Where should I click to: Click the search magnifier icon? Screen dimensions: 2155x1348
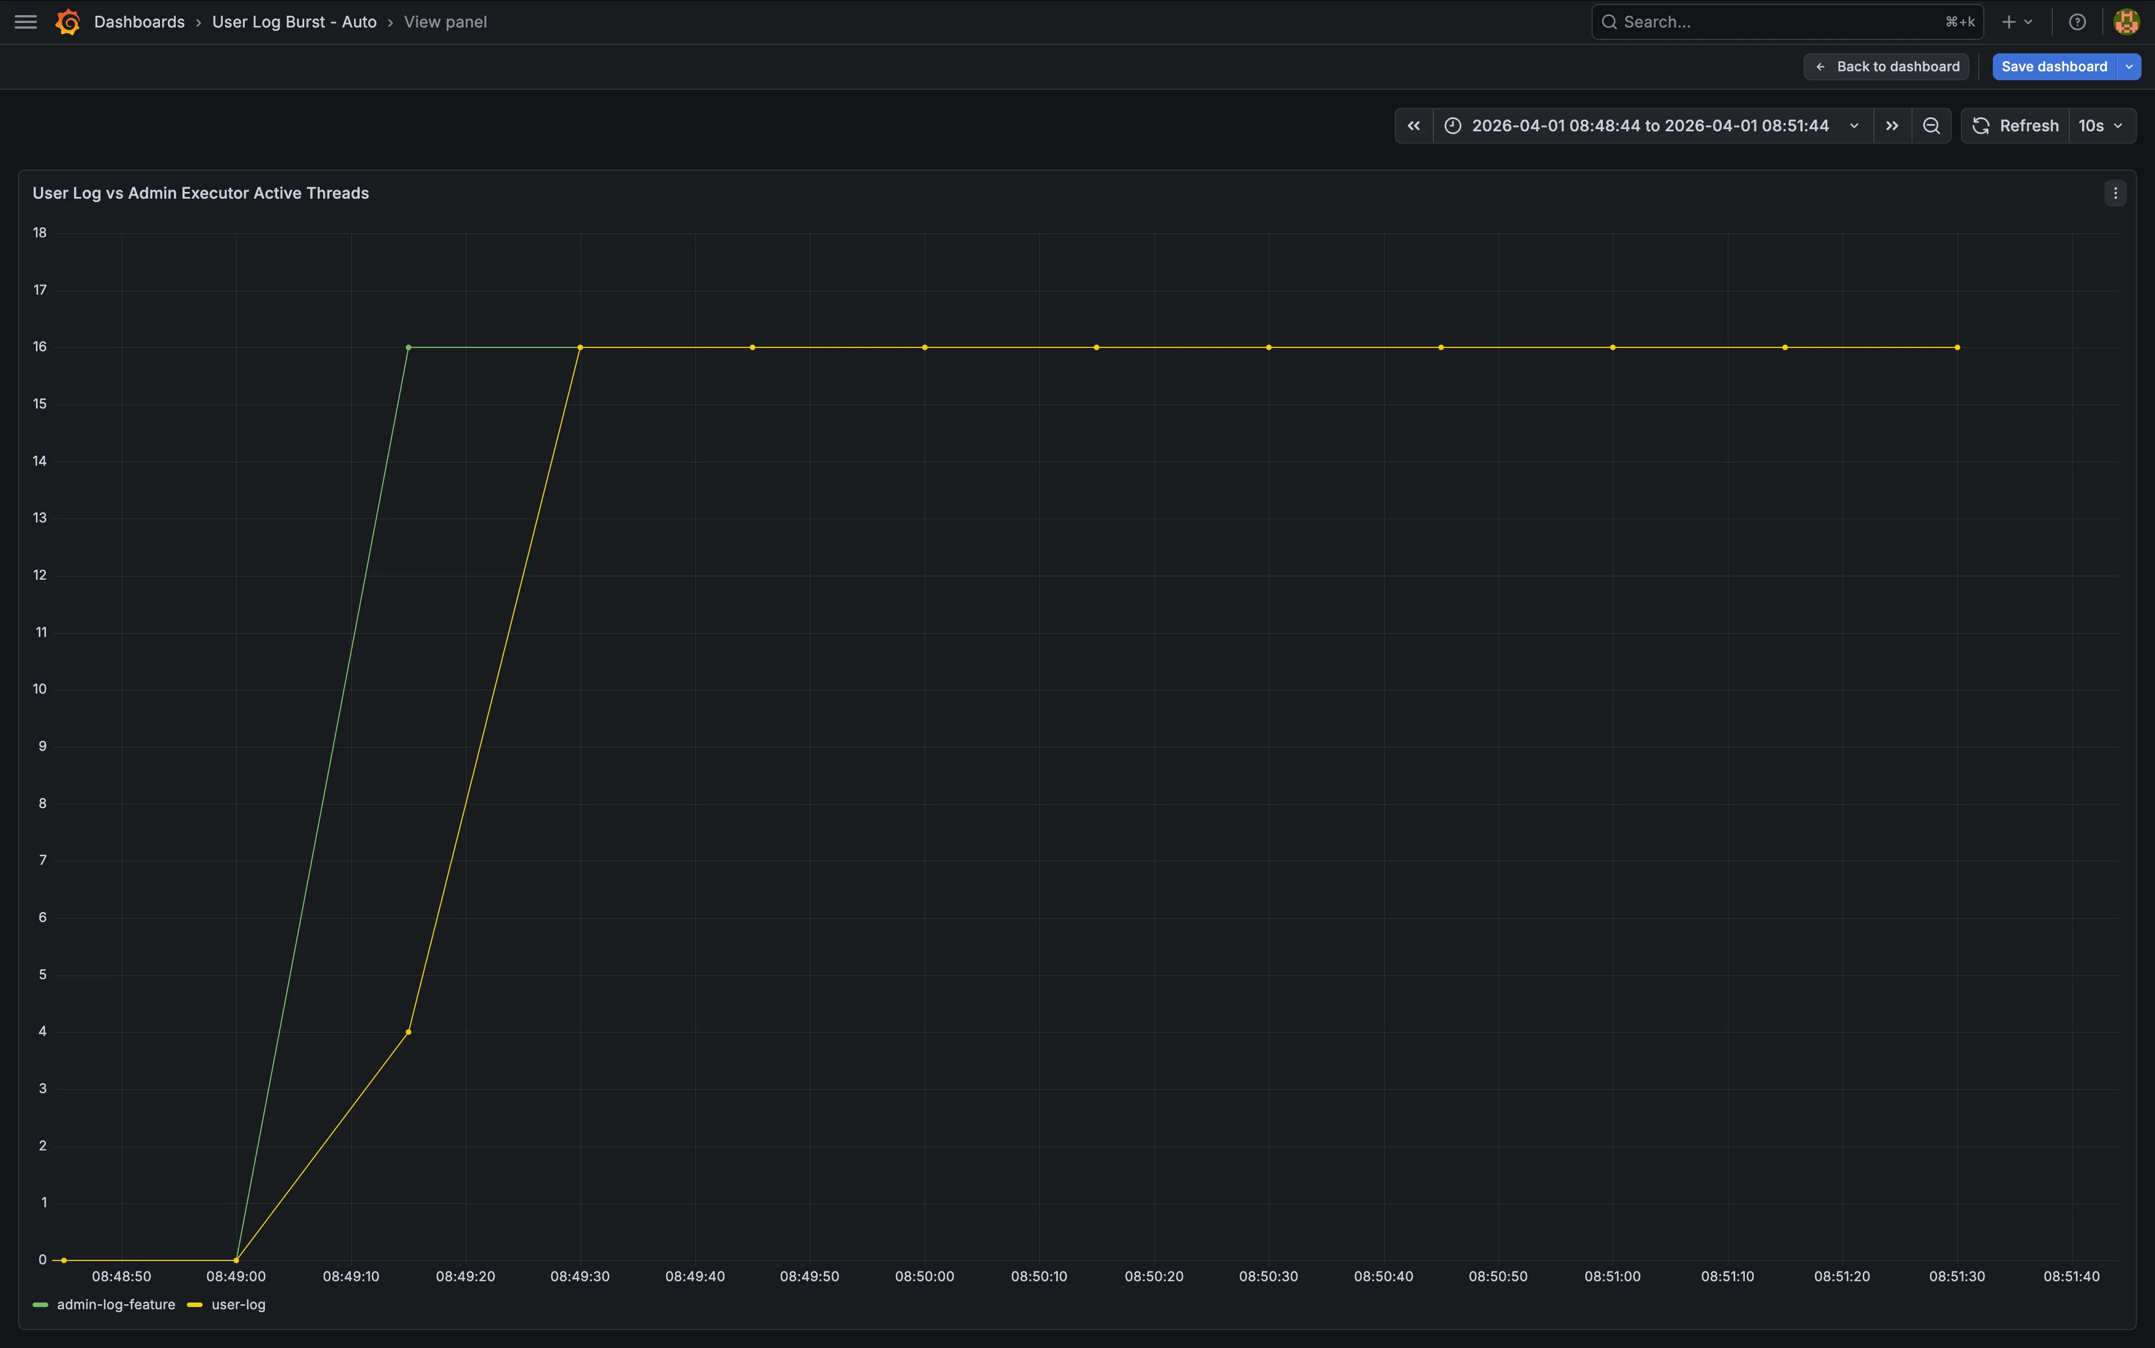click(1608, 22)
